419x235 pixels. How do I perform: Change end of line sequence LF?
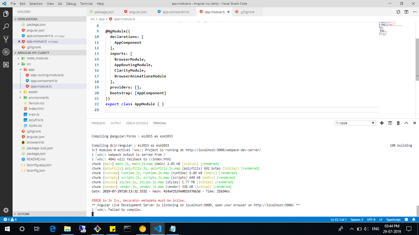(x=381, y=219)
